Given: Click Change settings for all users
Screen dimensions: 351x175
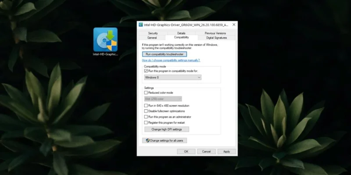Looking at the screenshot, I should pyautogui.click(x=165, y=140).
